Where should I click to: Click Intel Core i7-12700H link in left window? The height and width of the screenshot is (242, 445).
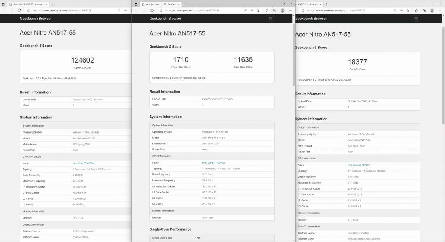[x=84, y=163]
